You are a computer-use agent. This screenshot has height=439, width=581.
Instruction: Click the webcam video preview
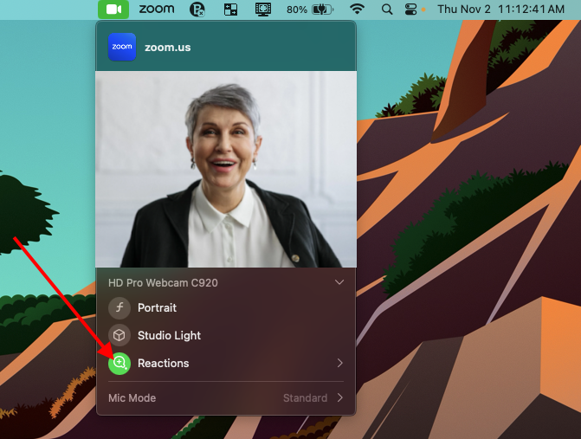225,169
